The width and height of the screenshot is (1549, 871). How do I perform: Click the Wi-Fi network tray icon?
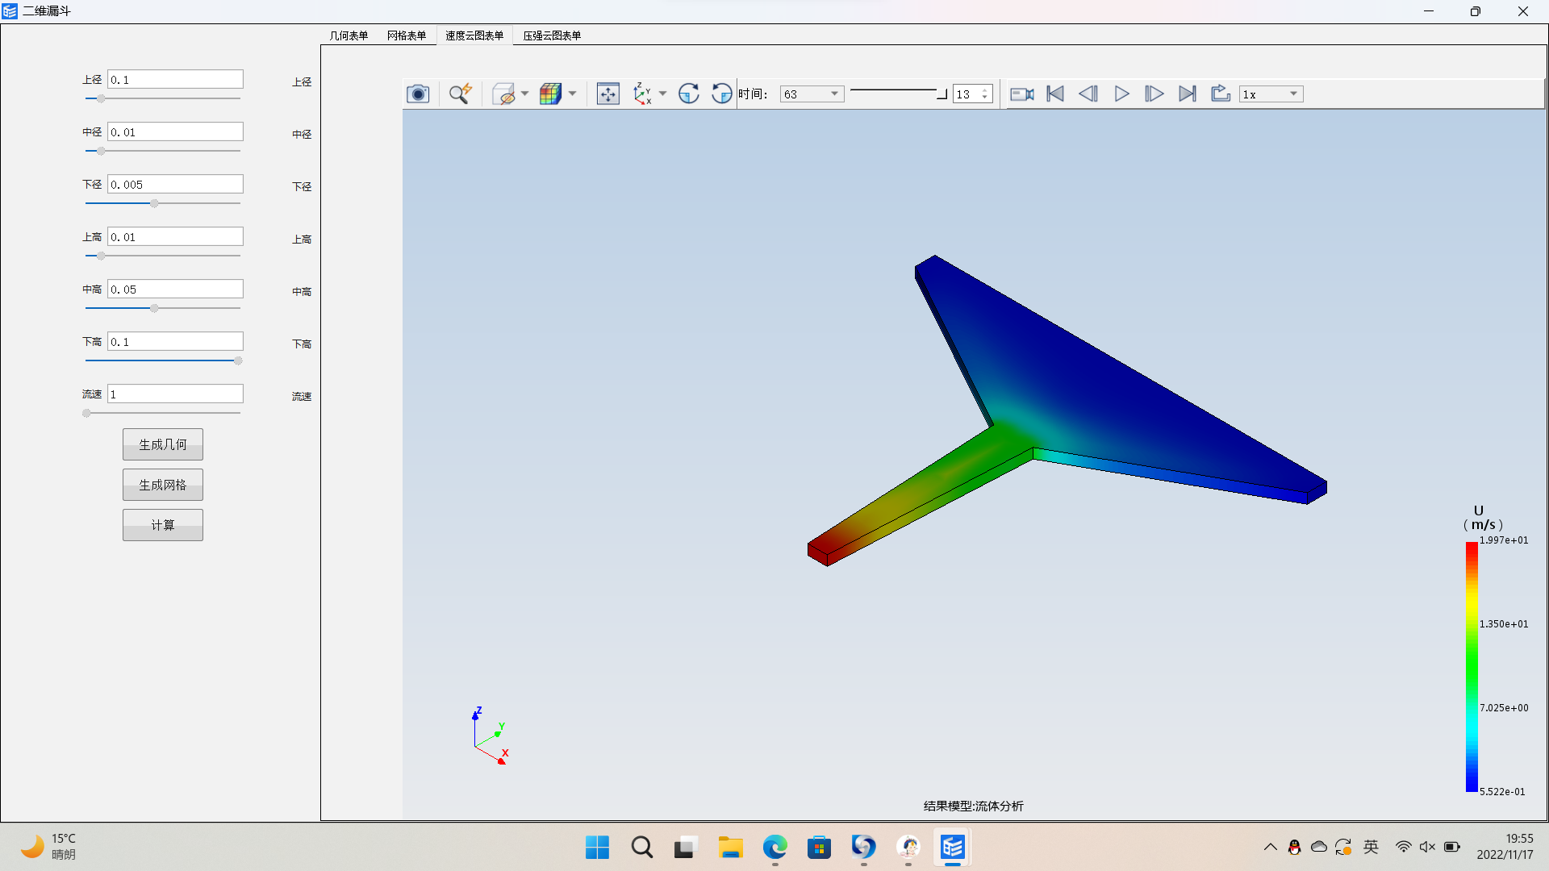(x=1404, y=847)
